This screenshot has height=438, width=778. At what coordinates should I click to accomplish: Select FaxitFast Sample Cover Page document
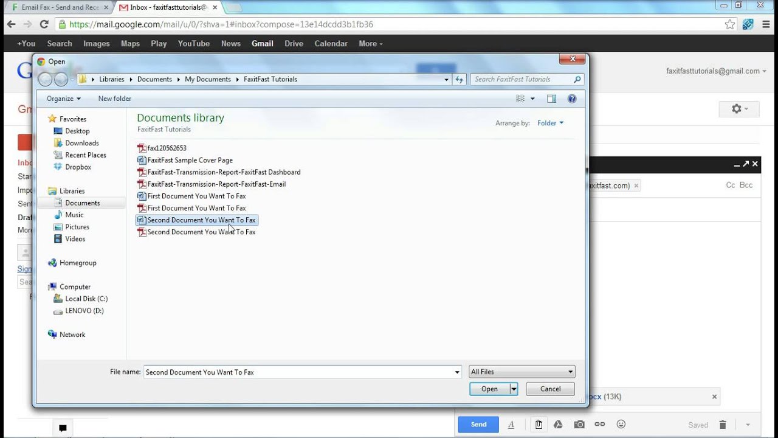[185, 160]
